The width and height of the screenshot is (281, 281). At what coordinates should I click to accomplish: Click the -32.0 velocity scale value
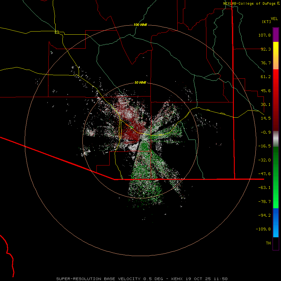point(264,160)
